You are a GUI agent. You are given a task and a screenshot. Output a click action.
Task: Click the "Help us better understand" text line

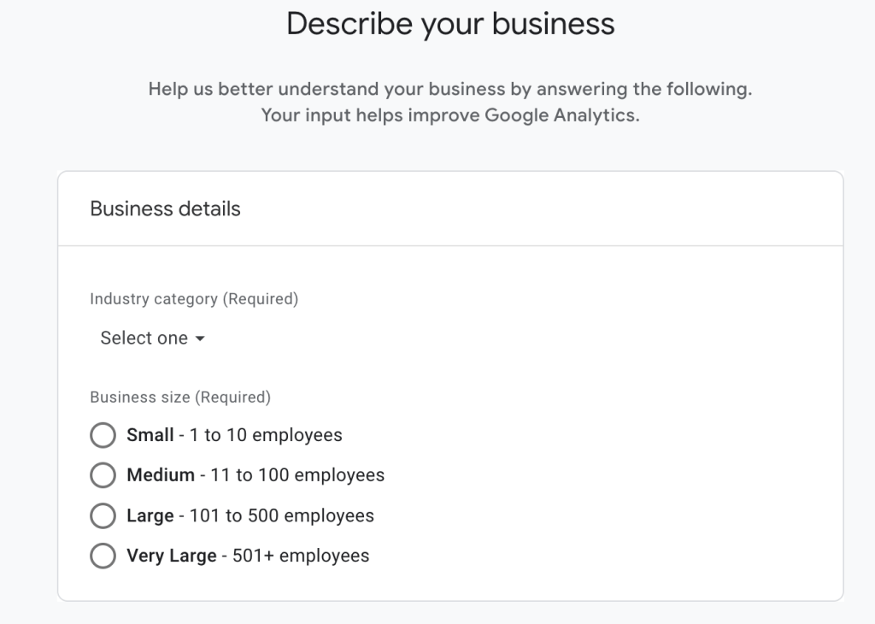pos(450,89)
